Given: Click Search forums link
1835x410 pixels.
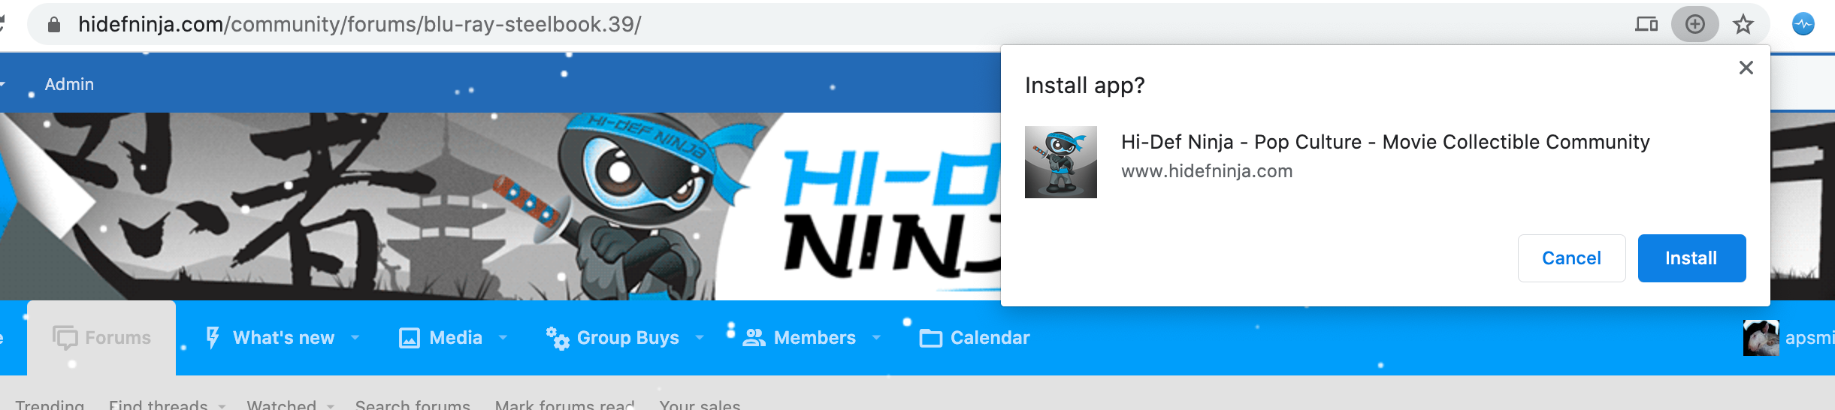Looking at the screenshot, I should (413, 405).
